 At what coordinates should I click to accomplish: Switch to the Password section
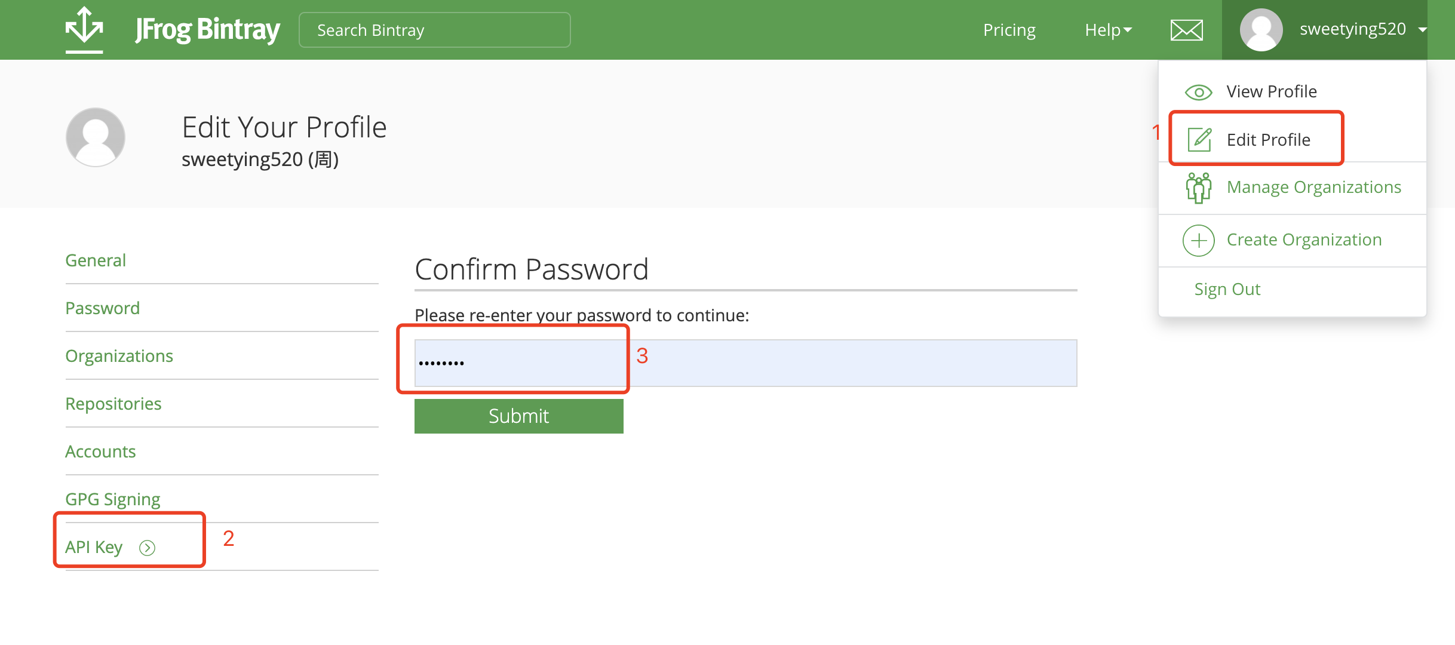click(102, 308)
